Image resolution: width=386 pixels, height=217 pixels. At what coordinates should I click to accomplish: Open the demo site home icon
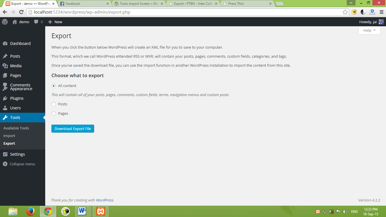click(15, 22)
